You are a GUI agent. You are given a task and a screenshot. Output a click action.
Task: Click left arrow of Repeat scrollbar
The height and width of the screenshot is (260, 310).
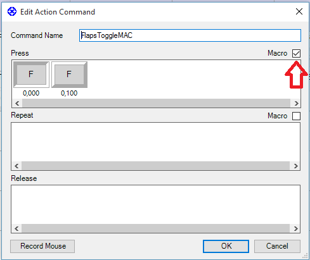pos(16,166)
